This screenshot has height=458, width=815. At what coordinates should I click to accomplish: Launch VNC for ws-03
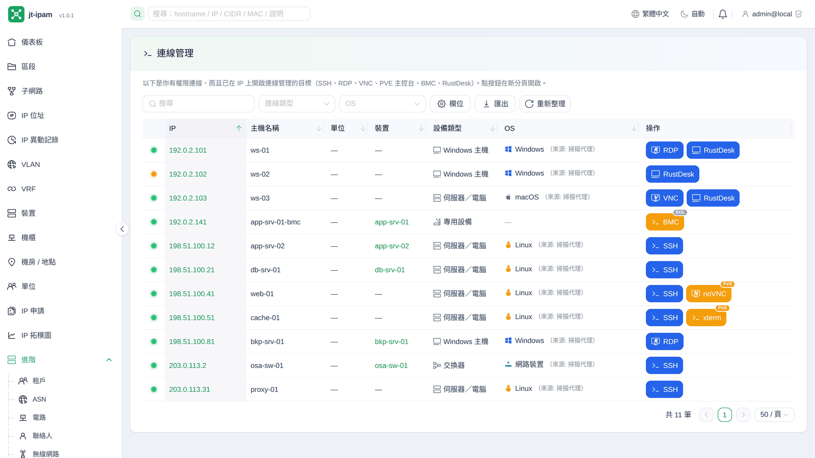[665, 198]
